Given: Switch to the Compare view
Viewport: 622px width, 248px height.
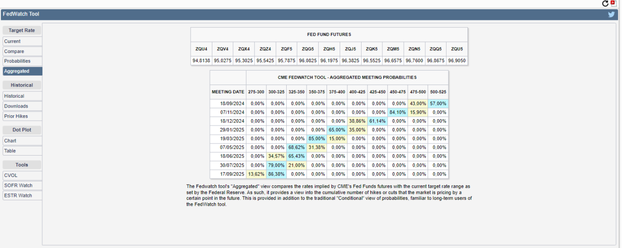Looking at the screenshot, I should [22, 52].
